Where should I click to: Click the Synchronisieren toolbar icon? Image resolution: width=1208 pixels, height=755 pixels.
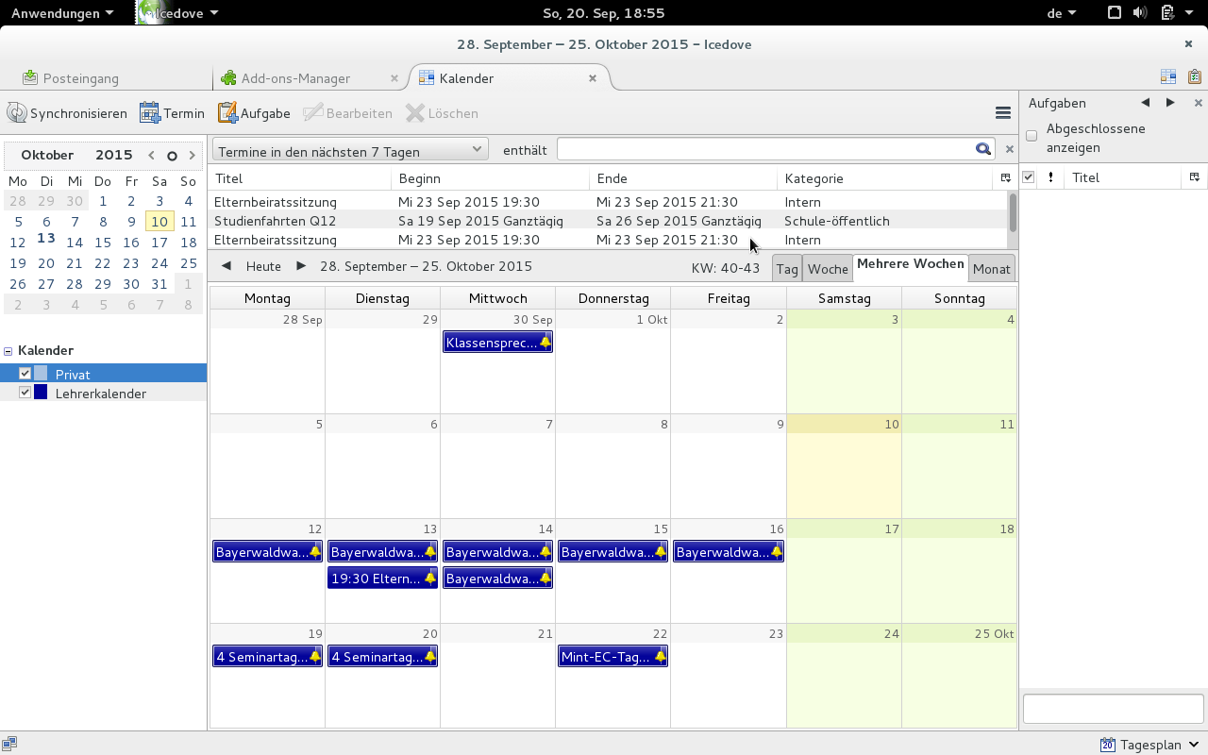coord(17,113)
